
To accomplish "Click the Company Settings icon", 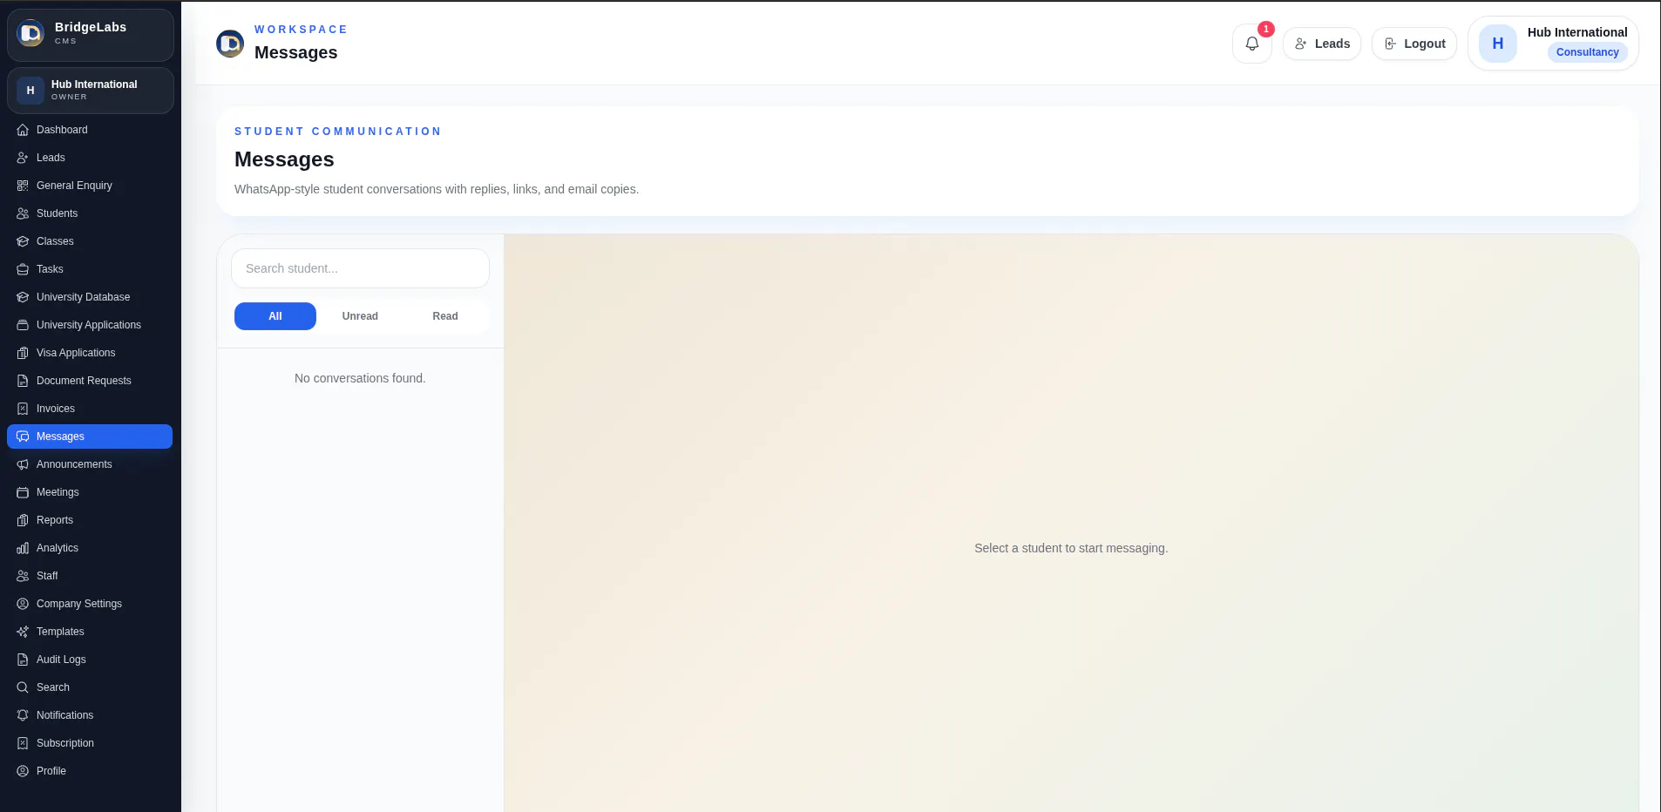I will pyautogui.click(x=23, y=604).
